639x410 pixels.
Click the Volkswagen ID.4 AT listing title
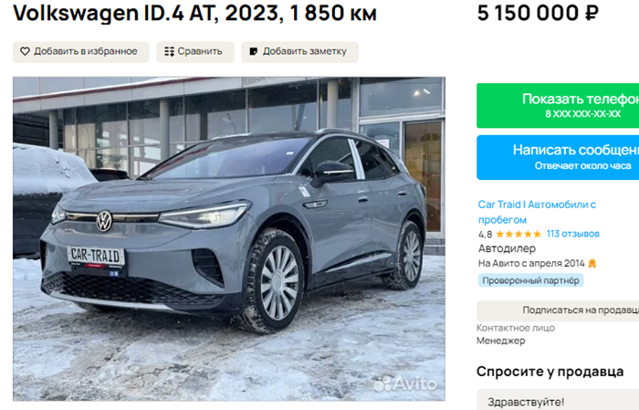[194, 13]
